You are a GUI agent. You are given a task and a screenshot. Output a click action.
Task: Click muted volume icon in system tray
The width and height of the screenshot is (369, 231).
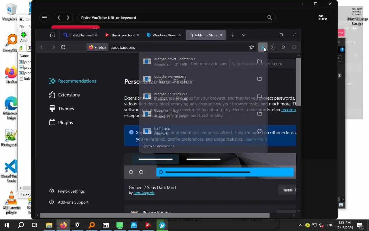(x=321, y=225)
